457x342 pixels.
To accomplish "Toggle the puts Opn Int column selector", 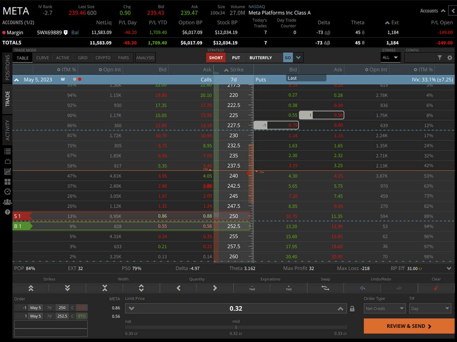I will [367, 70].
